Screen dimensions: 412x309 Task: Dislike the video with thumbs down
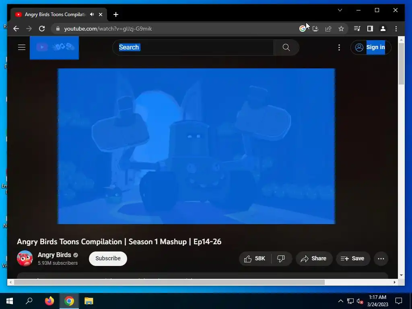(281, 259)
